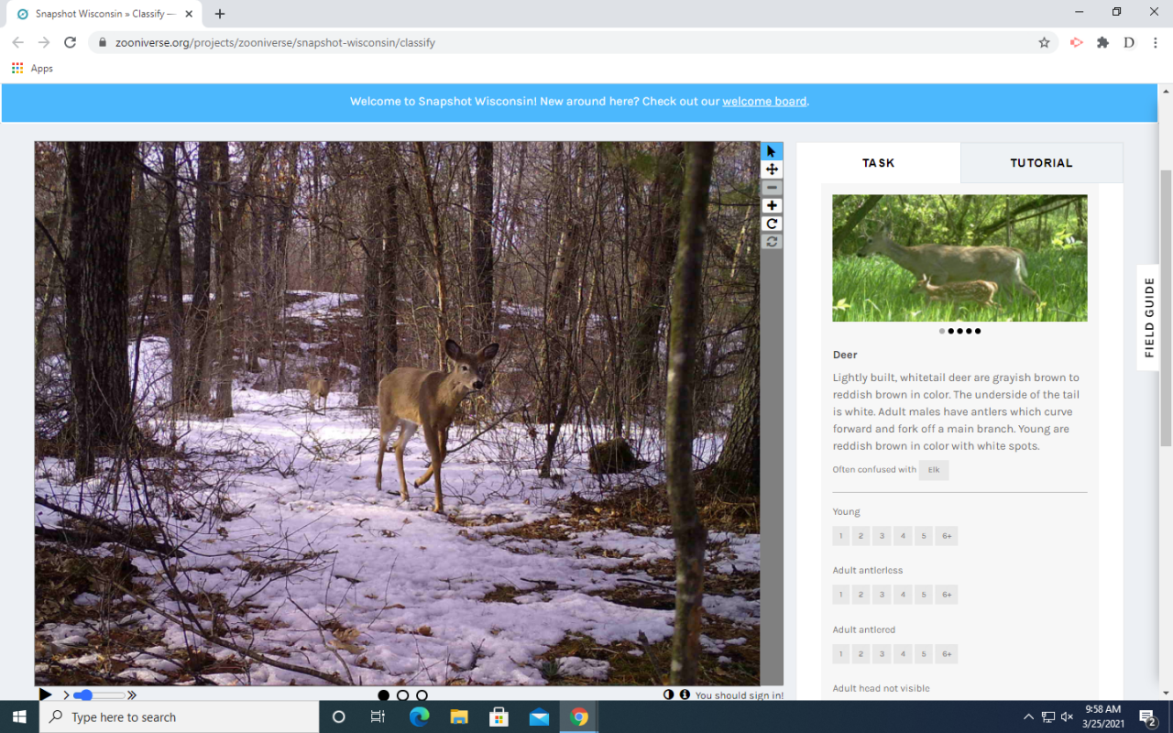
Task: Show the second frame of the sequence
Action: pos(402,695)
